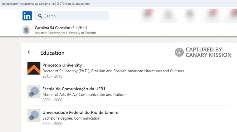237x132 pixels.
Task: Click the Doctor of Philosophy degree line
Action: [x=113, y=71]
